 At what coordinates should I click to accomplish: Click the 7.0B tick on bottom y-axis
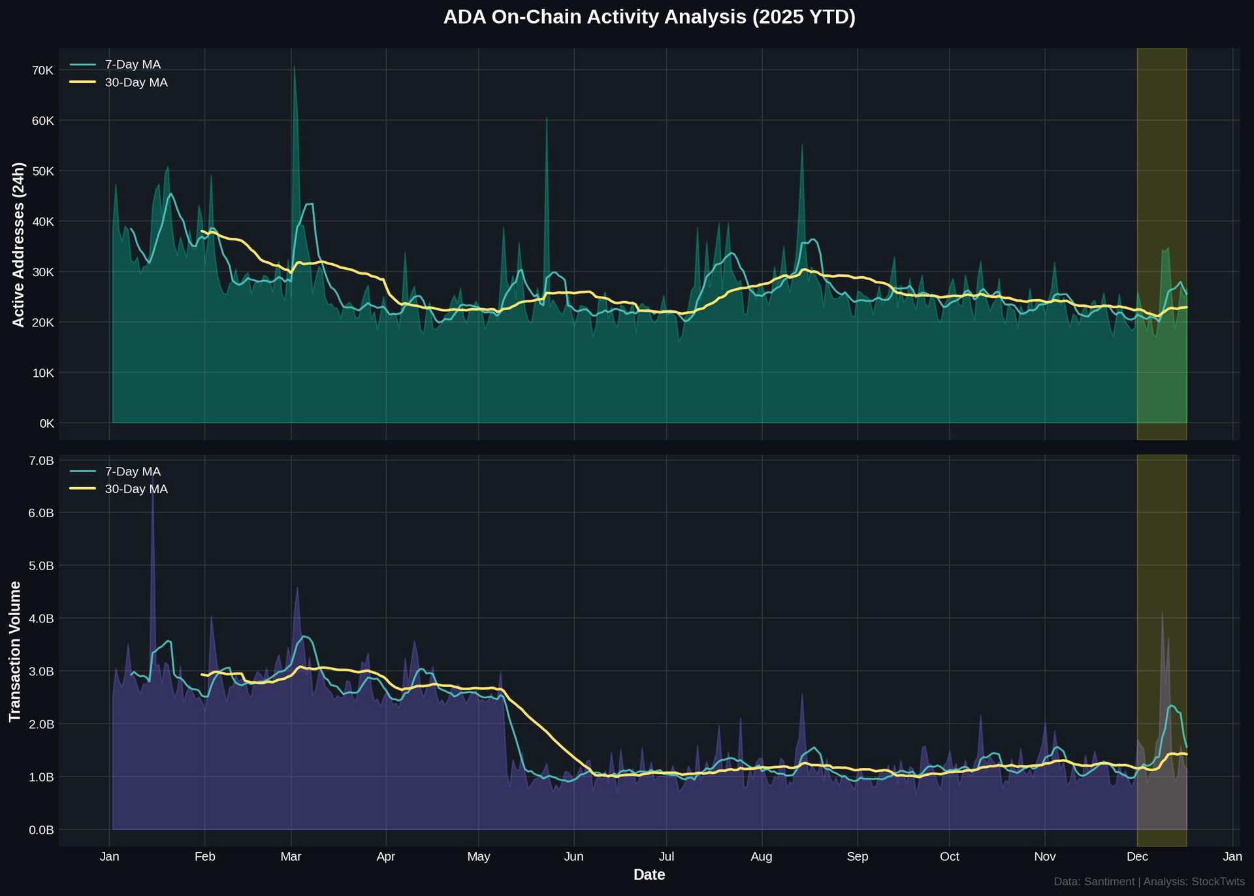coord(41,461)
